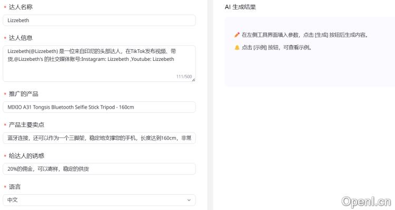The image size is (395, 210).
Task: Click the bell icon beside the 示例 hint
Action: click(x=237, y=47)
